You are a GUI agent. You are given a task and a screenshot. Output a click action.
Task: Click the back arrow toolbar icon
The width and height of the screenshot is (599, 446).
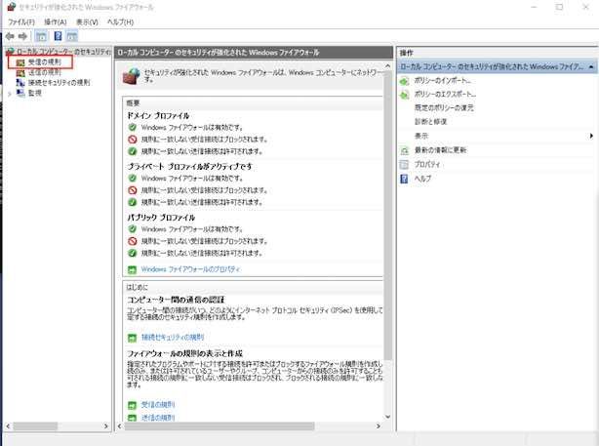pos(10,36)
